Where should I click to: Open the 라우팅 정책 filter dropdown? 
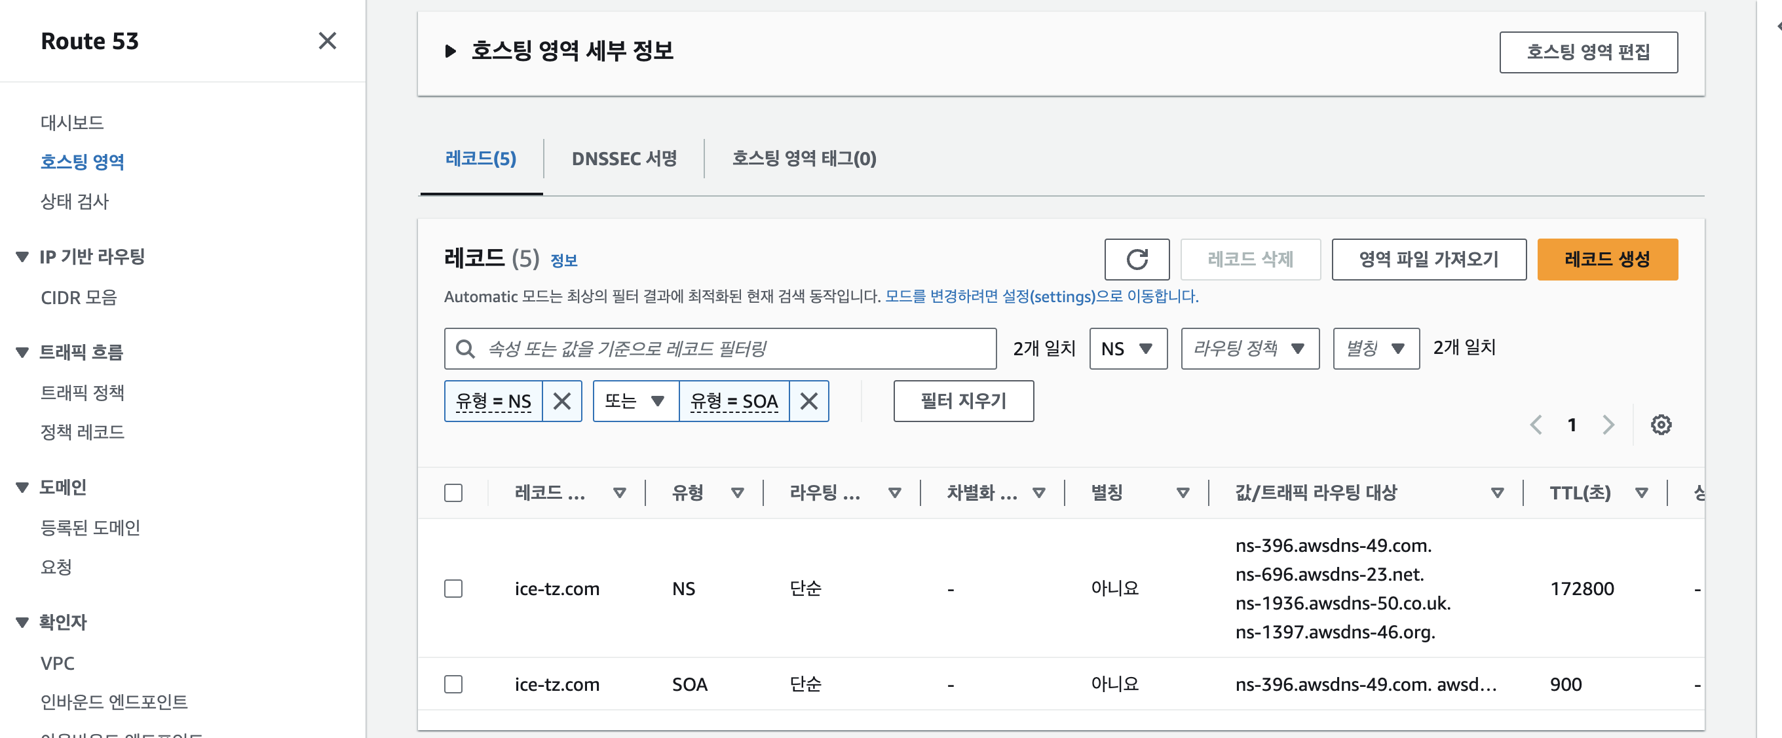click(1249, 348)
